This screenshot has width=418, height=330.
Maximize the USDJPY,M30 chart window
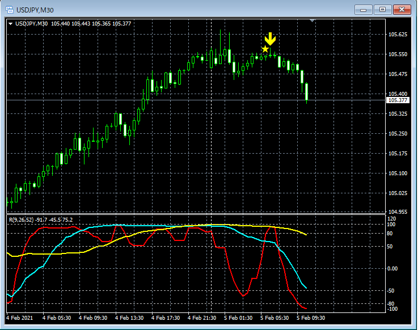pyautogui.click(x=382, y=10)
